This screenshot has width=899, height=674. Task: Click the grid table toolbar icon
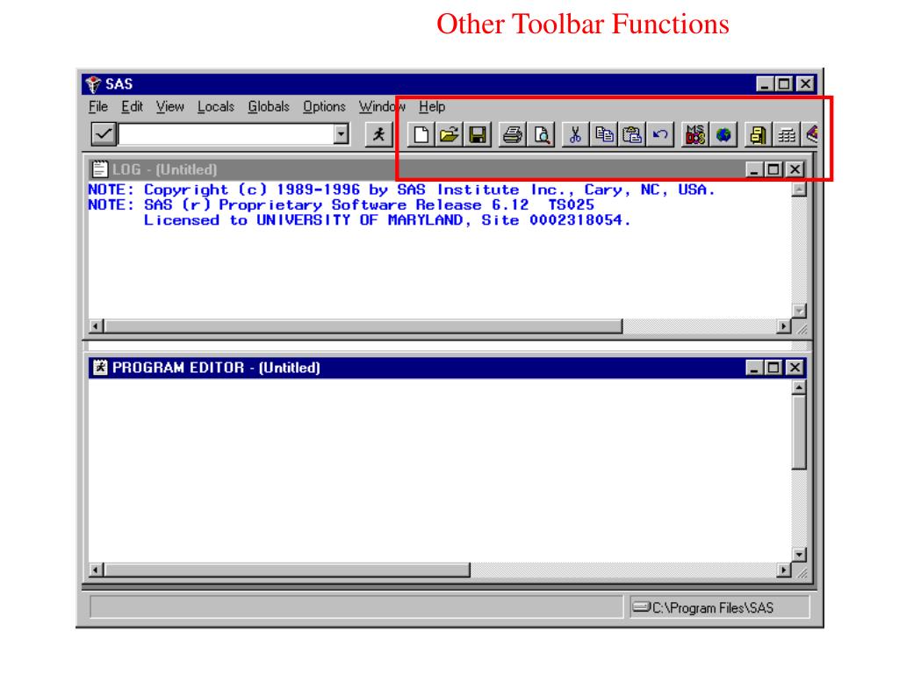tap(787, 134)
